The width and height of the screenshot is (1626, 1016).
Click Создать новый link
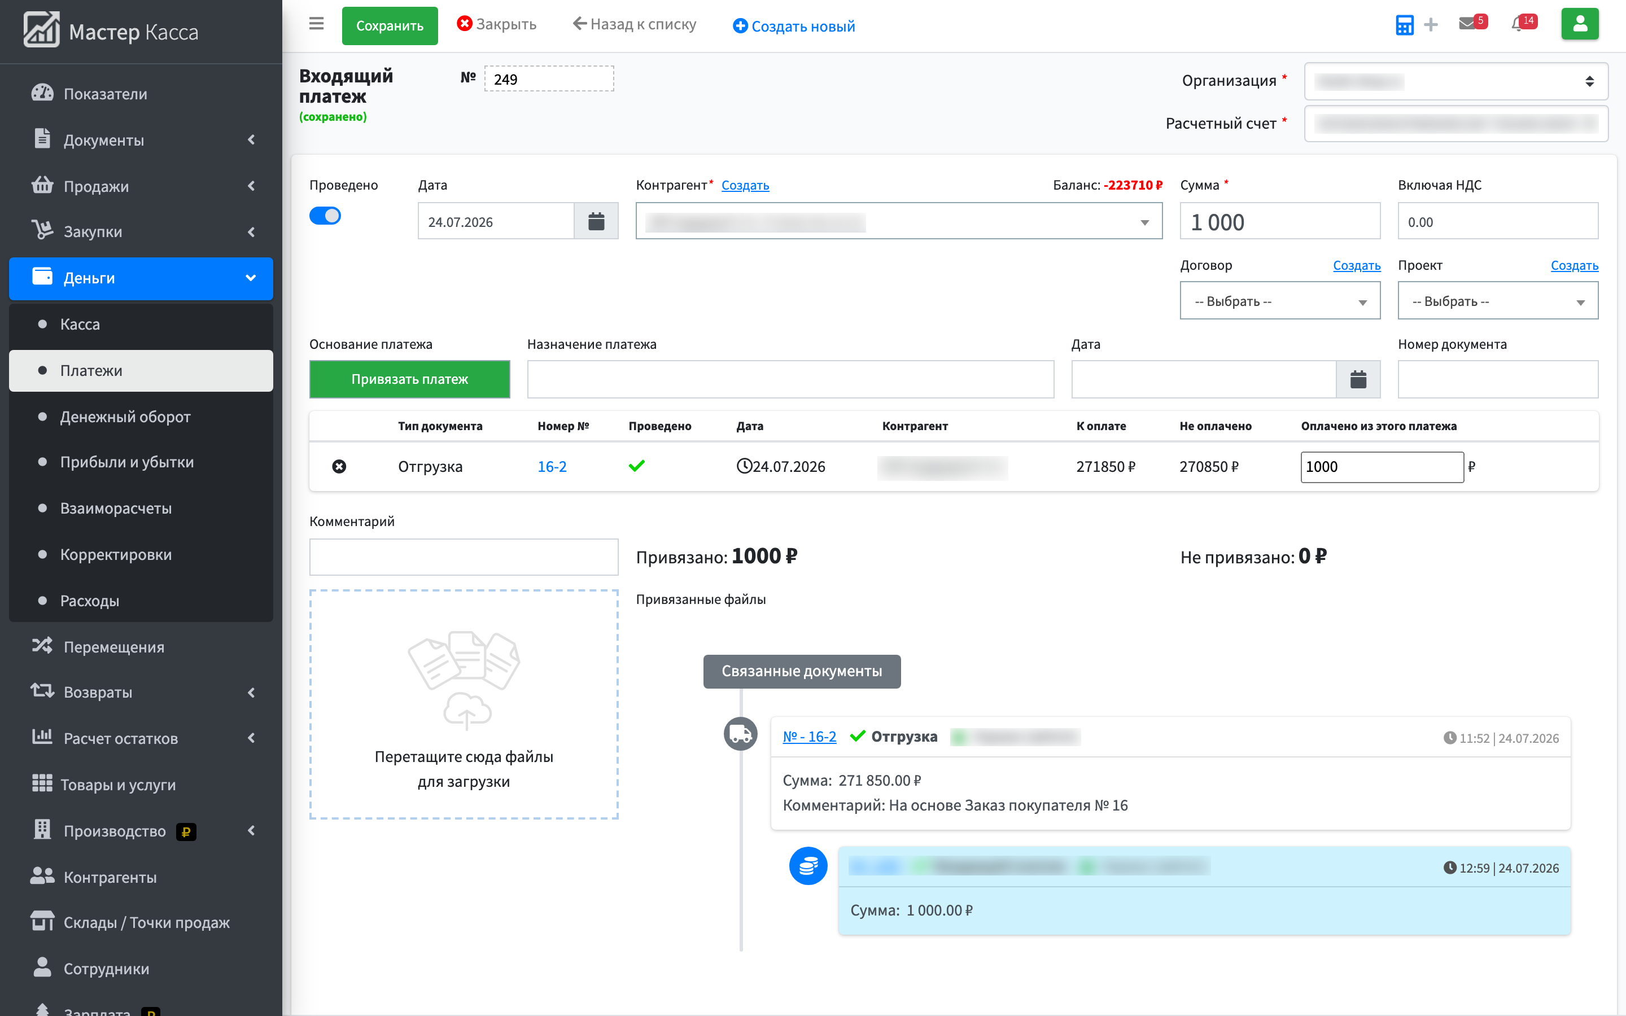(x=793, y=25)
